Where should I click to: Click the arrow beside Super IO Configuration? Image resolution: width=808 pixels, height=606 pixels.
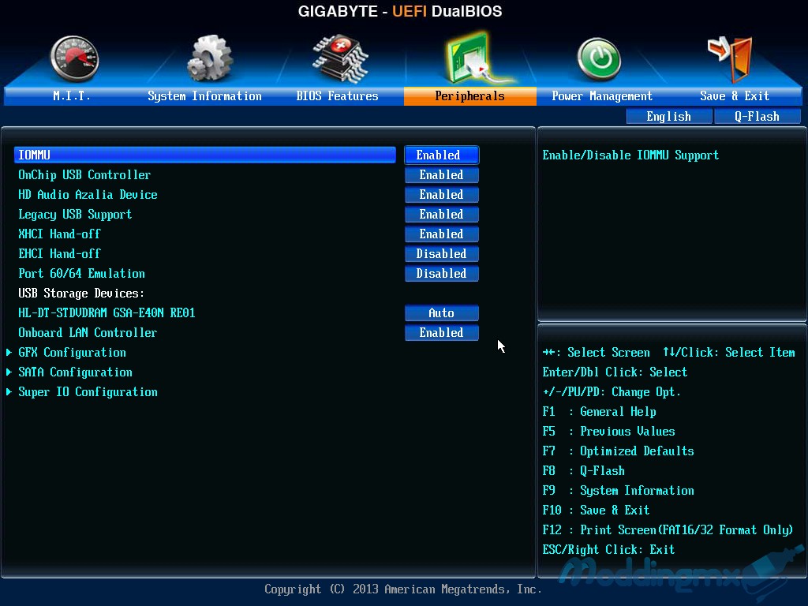pyautogui.click(x=9, y=391)
